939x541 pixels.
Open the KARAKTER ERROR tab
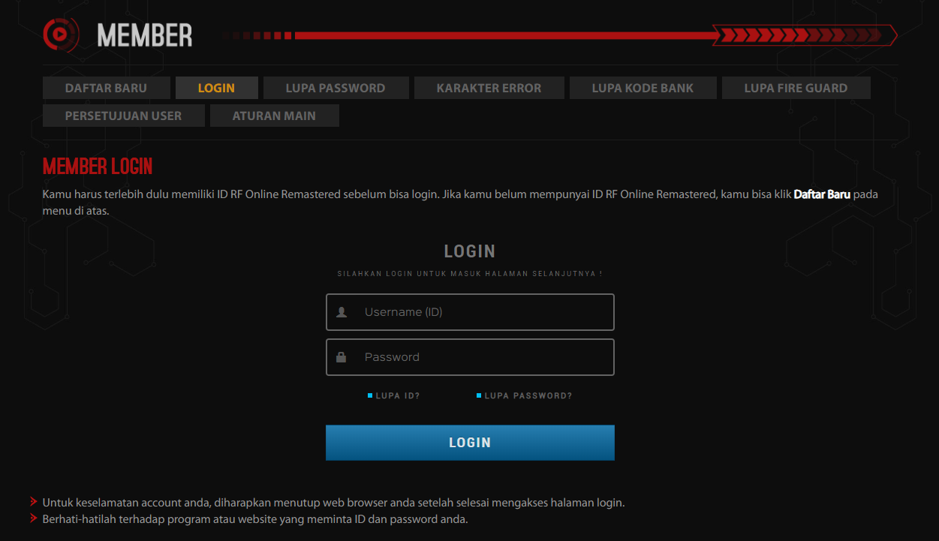489,87
